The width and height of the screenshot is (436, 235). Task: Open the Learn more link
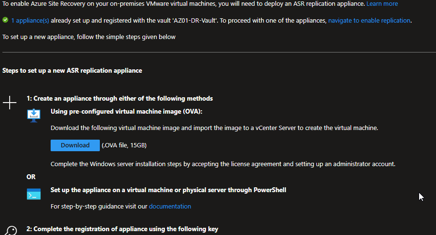pos(382,4)
